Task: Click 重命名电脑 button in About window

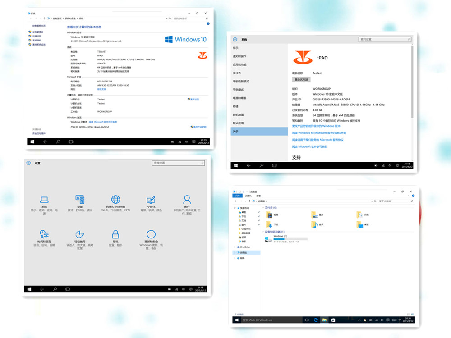Action: (x=301, y=80)
